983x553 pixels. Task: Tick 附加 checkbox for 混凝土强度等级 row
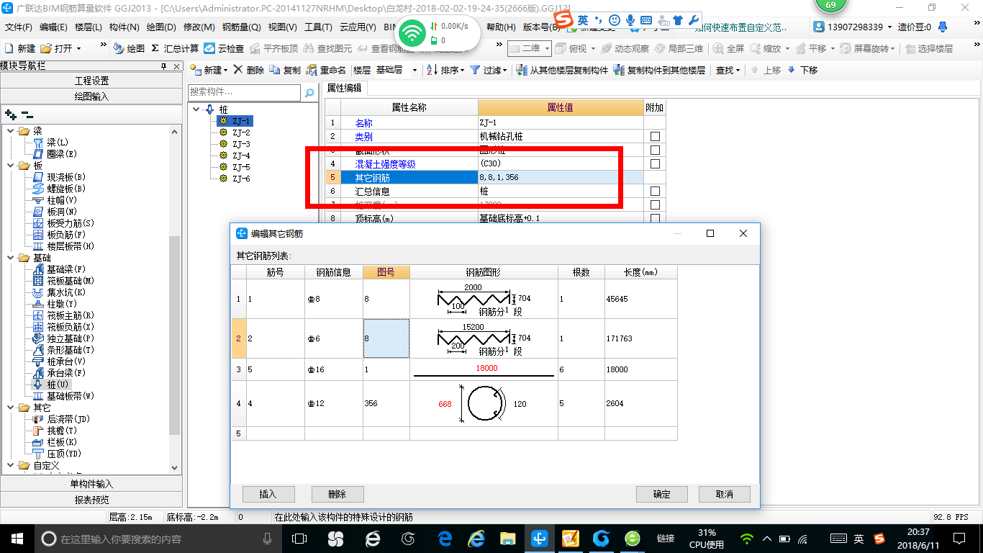pyautogui.click(x=655, y=163)
